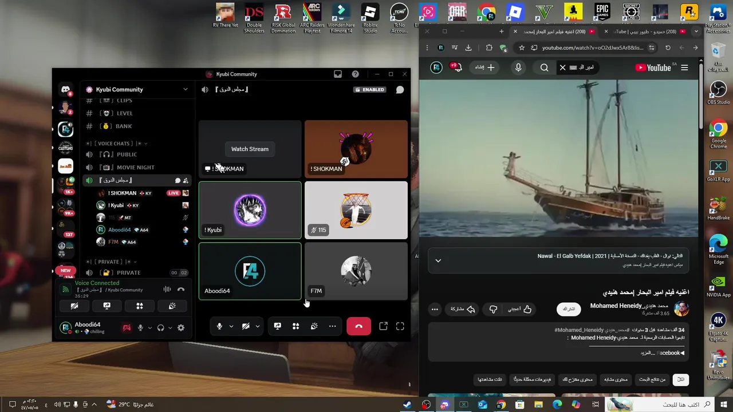Pop out the Discord call window
This screenshot has width=733, height=412.
point(384,326)
